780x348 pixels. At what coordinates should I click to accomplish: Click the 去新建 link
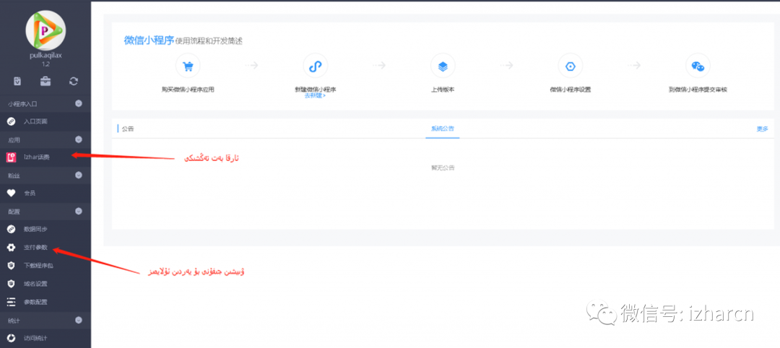tap(315, 95)
